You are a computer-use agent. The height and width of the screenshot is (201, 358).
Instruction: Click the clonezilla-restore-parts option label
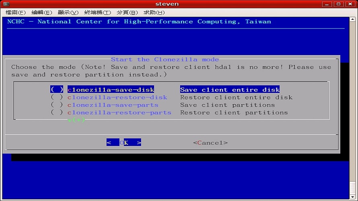[x=119, y=113]
